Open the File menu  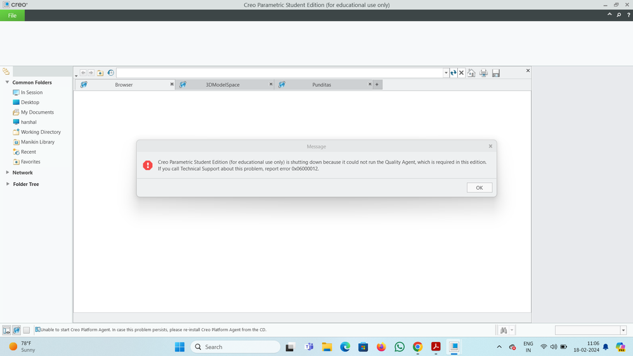(x=12, y=15)
